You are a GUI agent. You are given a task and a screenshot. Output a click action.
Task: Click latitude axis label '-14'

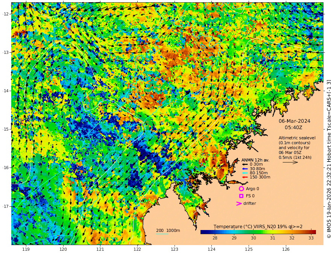pyautogui.click(x=6, y=91)
